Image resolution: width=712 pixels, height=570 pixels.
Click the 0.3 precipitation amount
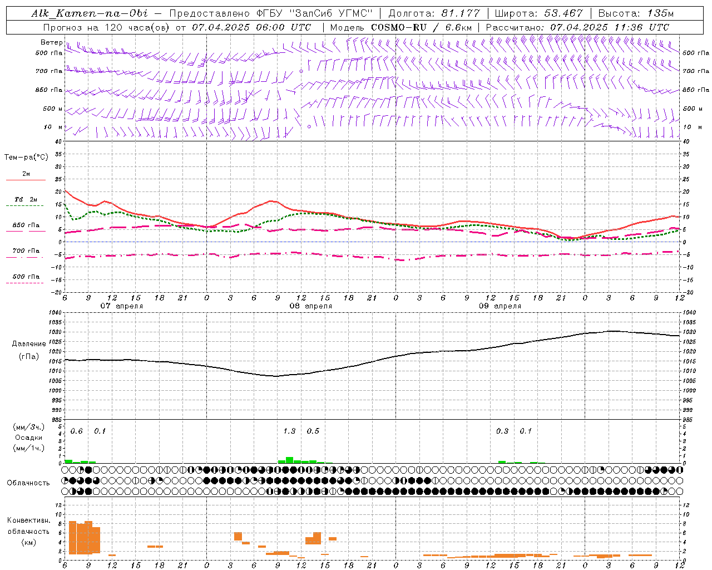click(x=502, y=431)
